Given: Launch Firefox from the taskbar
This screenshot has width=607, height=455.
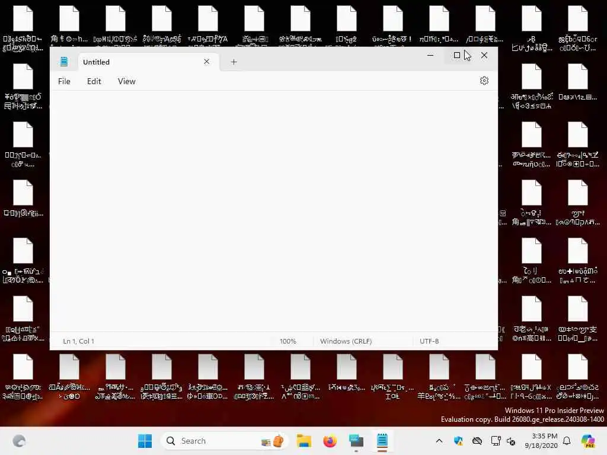Looking at the screenshot, I should point(330,441).
